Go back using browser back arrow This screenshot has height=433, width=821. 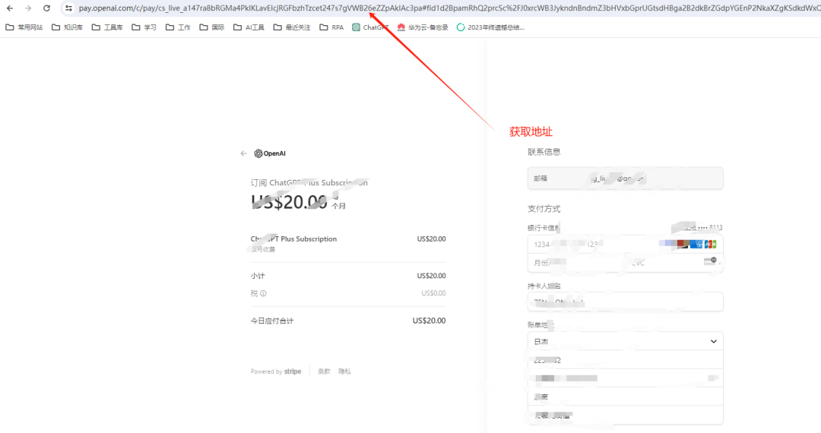click(x=9, y=8)
